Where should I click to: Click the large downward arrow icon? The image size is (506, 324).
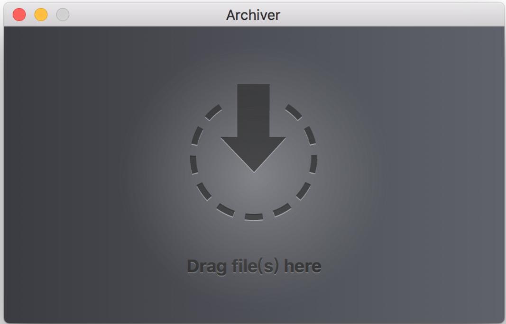point(253,128)
